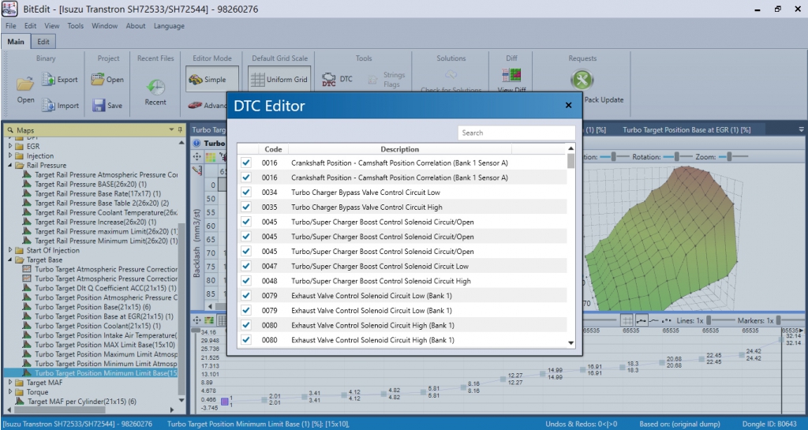Expand the EGR folder
Image resolution: width=808 pixels, height=430 pixels.
10,146
